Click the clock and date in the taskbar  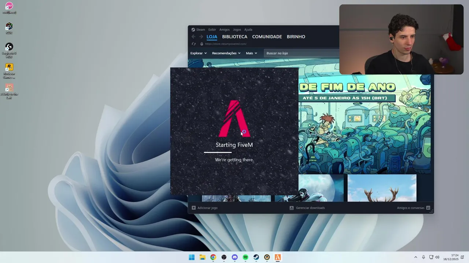point(451,257)
